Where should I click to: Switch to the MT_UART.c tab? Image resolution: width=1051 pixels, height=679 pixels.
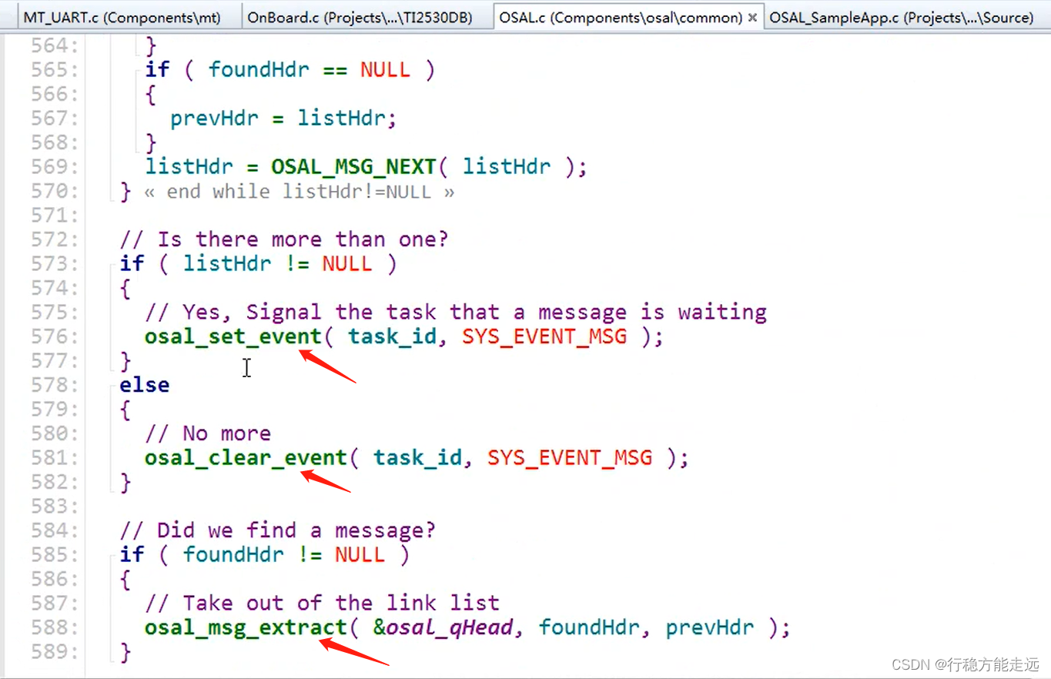pos(122,17)
